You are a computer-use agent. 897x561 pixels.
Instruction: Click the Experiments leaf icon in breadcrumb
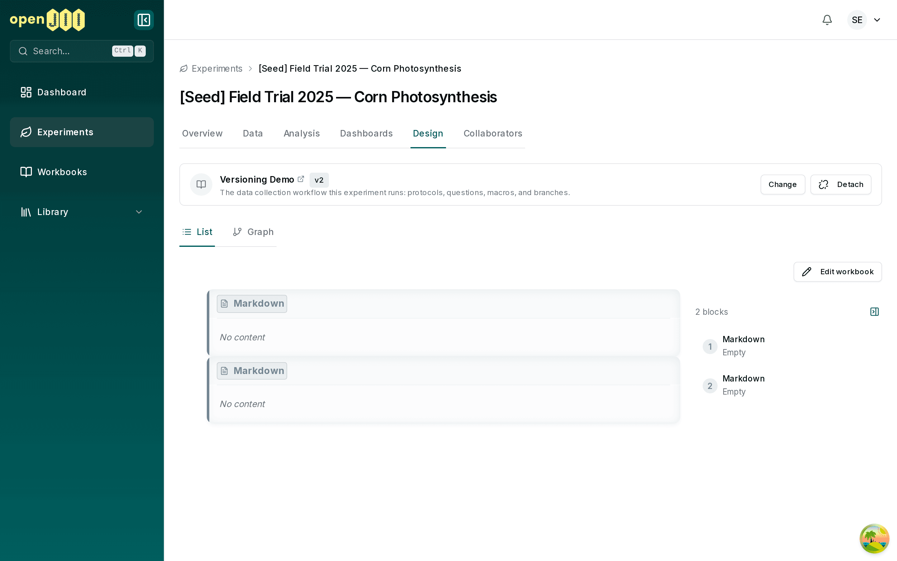click(183, 69)
